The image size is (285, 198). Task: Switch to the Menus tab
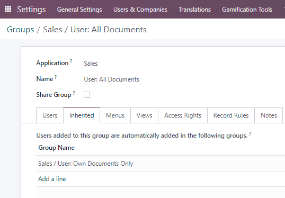[x=115, y=115]
